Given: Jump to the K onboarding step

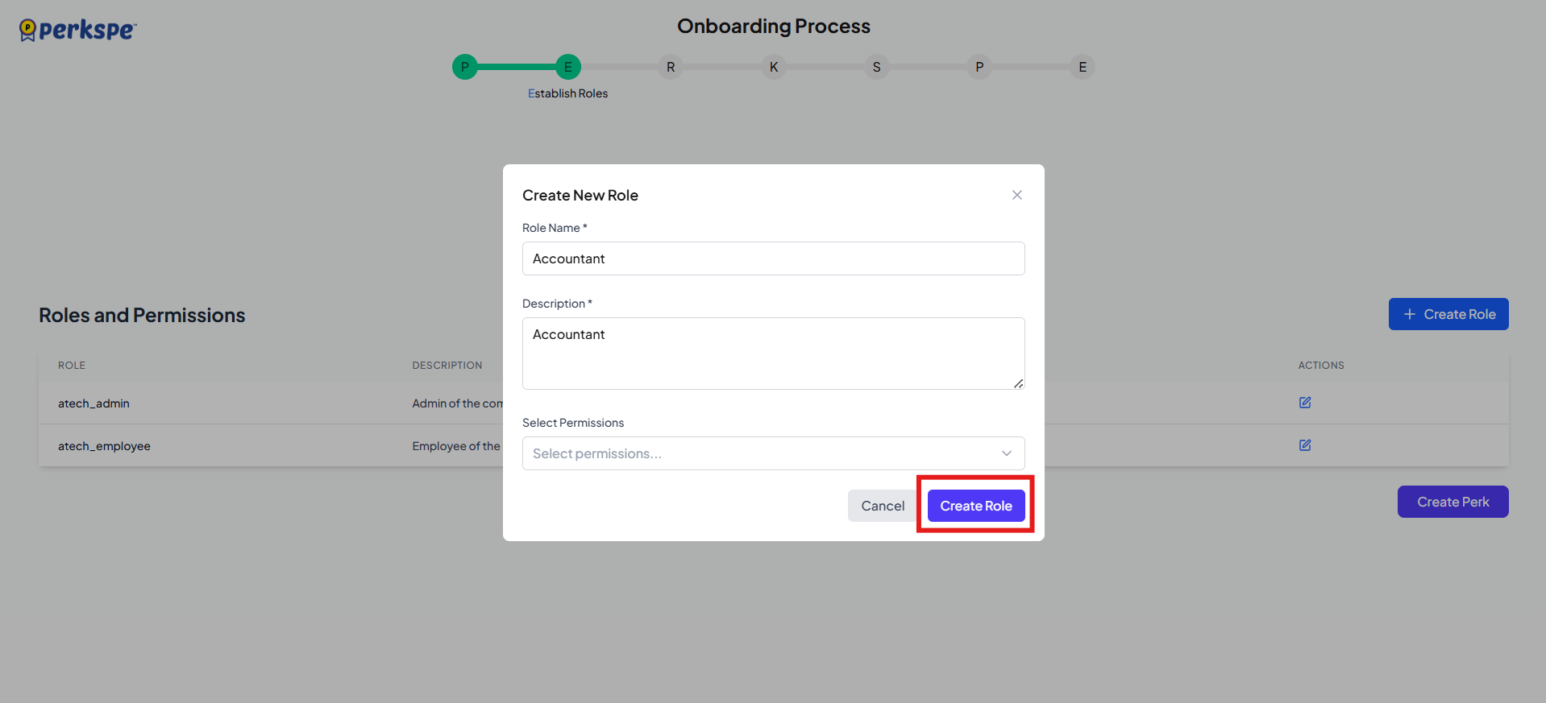Looking at the screenshot, I should [774, 67].
